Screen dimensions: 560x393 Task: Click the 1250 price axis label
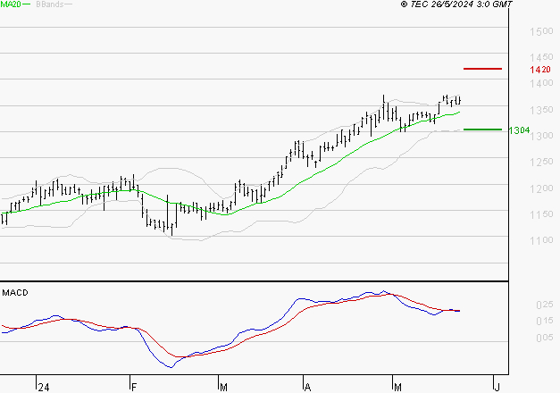point(541,162)
